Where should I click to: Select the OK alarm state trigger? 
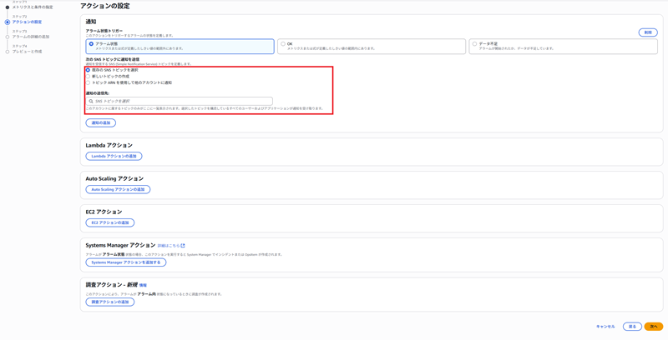[283, 44]
